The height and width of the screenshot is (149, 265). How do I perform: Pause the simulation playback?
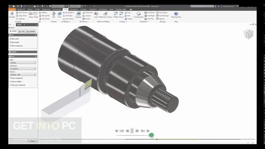click(x=132, y=131)
